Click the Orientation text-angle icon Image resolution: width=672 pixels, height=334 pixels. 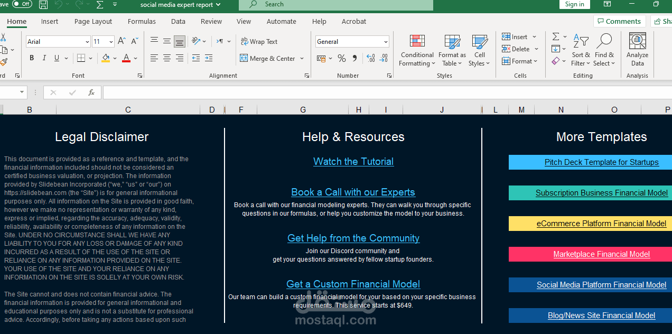pos(196,41)
